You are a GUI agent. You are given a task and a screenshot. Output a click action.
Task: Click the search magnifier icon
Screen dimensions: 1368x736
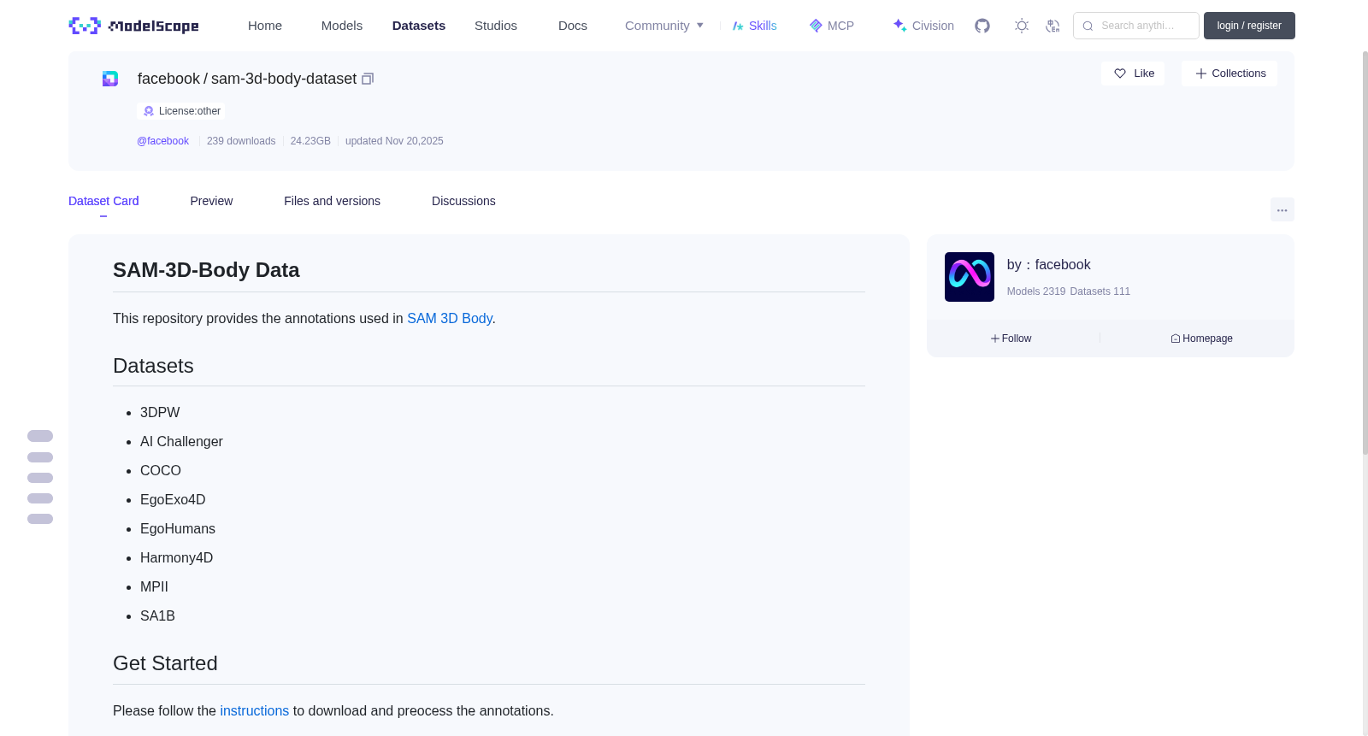1088,26
